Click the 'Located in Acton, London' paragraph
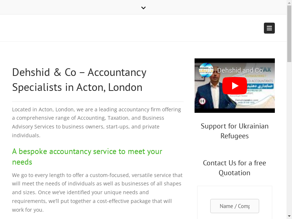Viewport: 292px width, 219px height. (96, 122)
